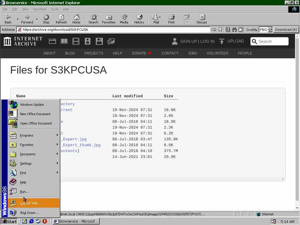Open the VOLUNTEER link
Image resolution: width=300 pixels, height=225 pixels.
click(x=217, y=53)
